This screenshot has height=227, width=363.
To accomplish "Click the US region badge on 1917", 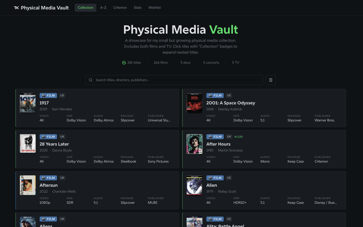I will pyautogui.click(x=62, y=96).
